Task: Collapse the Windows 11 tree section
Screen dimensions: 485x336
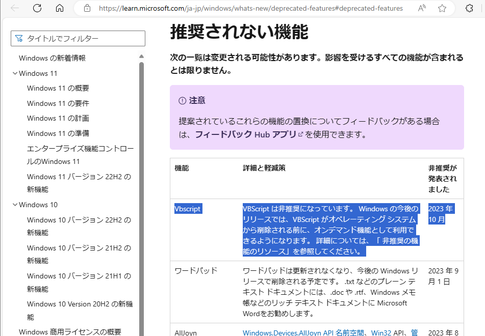Action: pos(15,73)
